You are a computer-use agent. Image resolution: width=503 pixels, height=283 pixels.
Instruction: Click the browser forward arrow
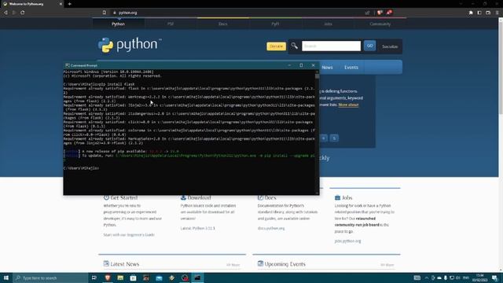(x=14, y=13)
